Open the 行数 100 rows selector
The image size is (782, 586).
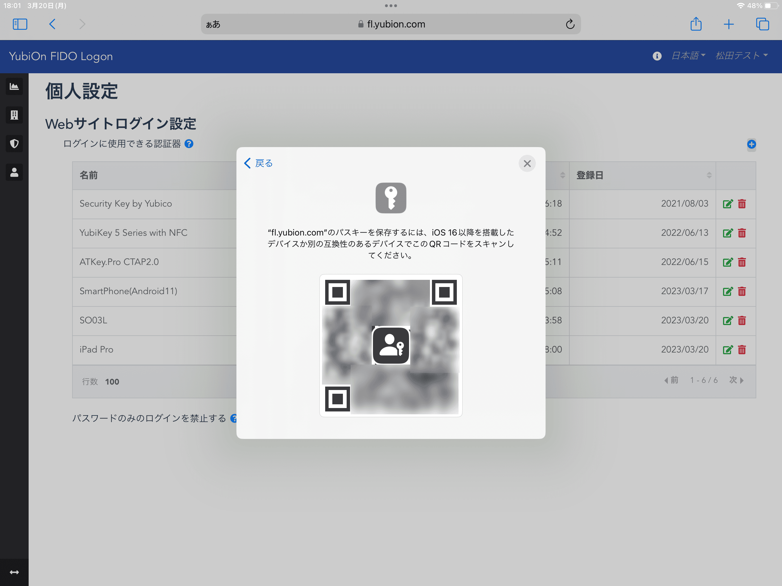(x=101, y=382)
